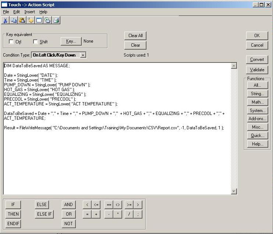
Task: Click the Cut scissors toolbar icon
Action: [x=6, y=20]
